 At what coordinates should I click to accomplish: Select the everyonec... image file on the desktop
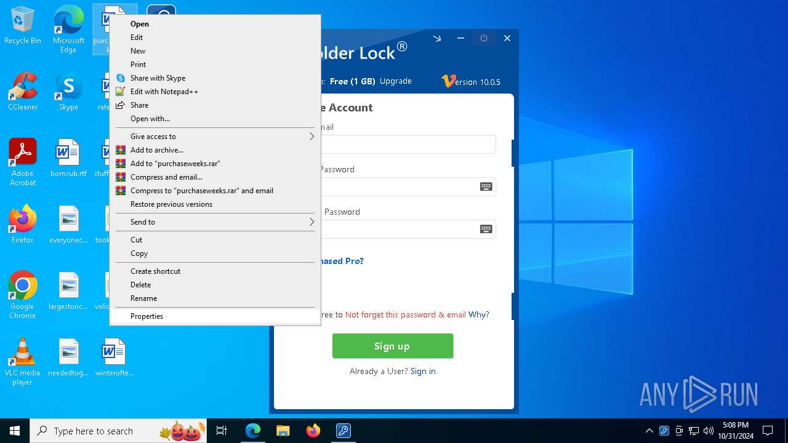coord(68,225)
